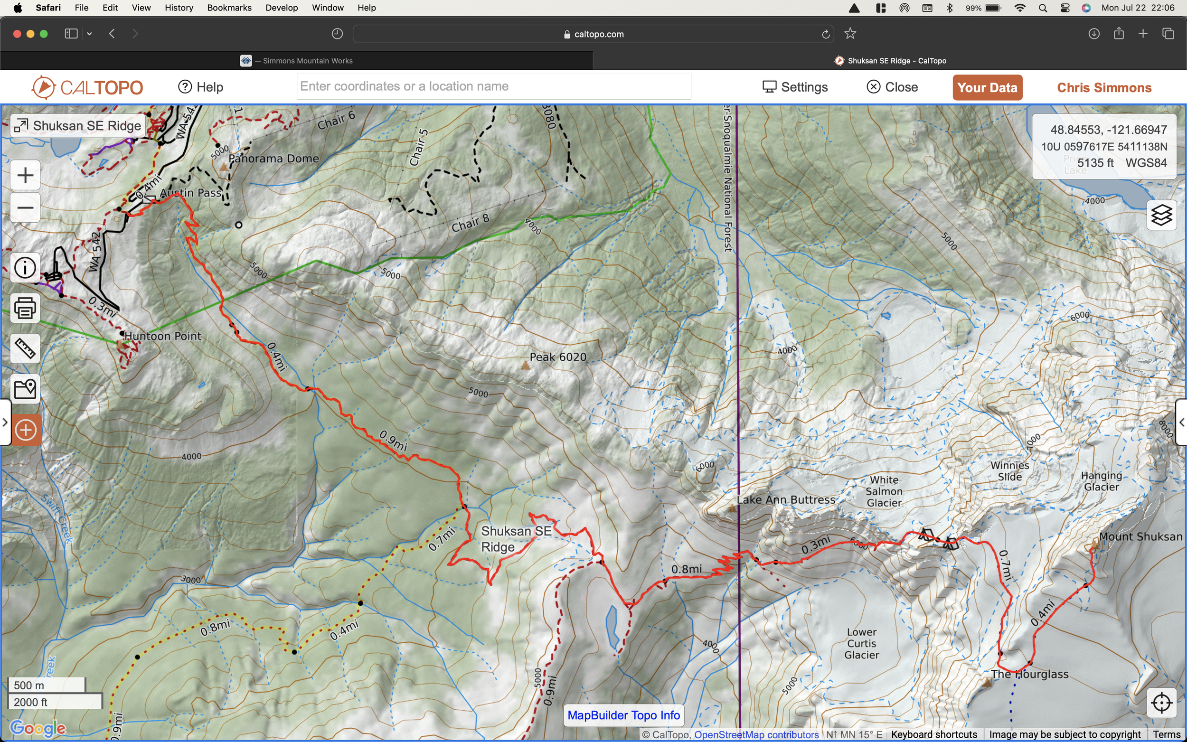Reload the page in Safari
Image resolution: width=1187 pixels, height=742 pixels.
(826, 34)
